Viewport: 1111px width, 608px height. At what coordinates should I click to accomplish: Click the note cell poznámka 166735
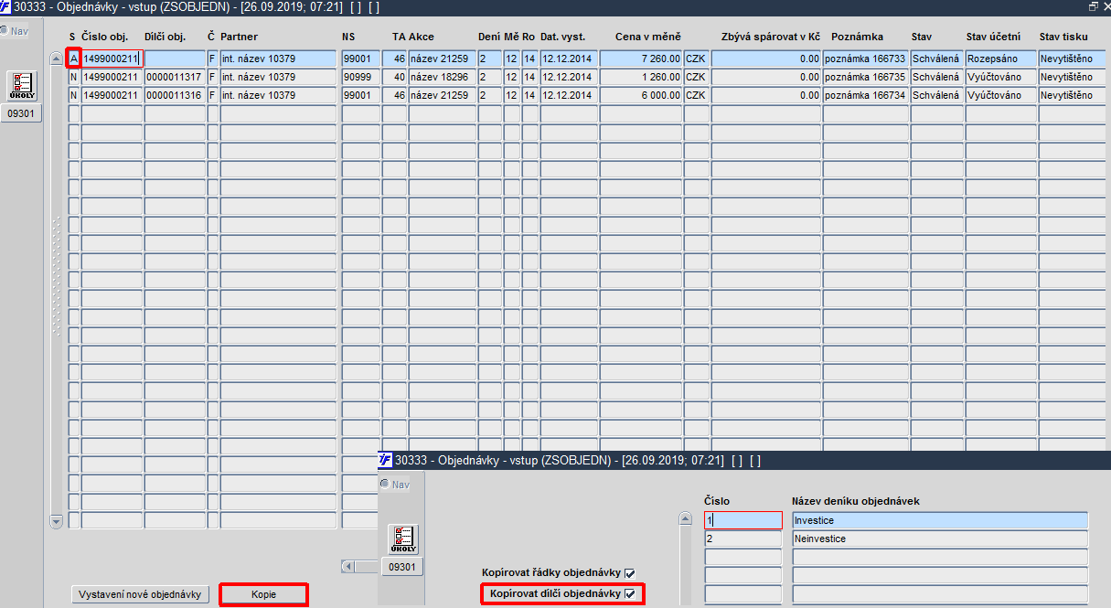point(865,77)
